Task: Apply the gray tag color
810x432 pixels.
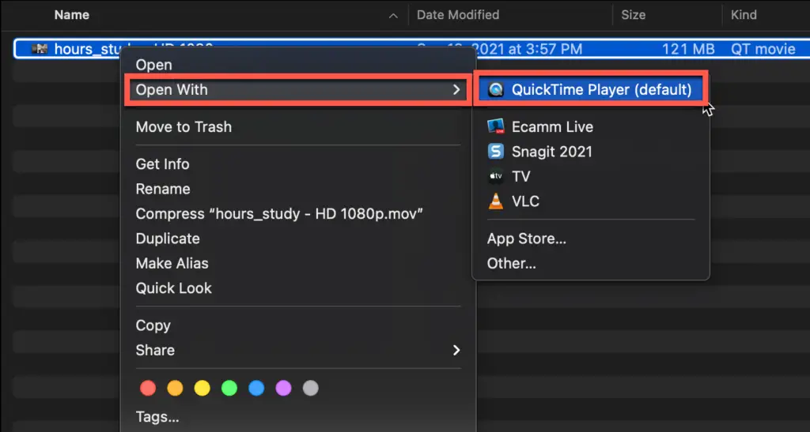Action: click(x=310, y=389)
